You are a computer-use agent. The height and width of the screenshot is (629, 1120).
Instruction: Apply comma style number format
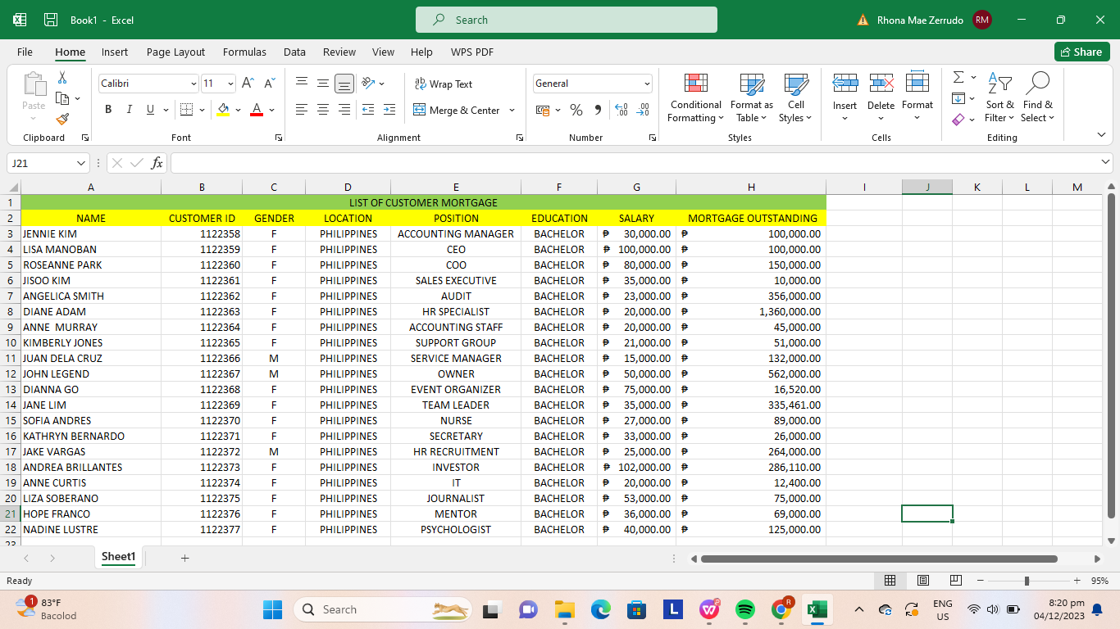[x=598, y=110]
